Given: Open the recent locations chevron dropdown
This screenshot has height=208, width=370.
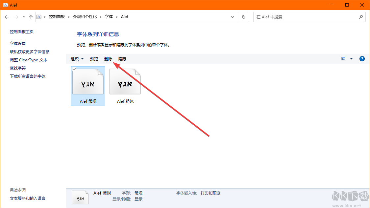Looking at the screenshot, I should [x=24, y=17].
